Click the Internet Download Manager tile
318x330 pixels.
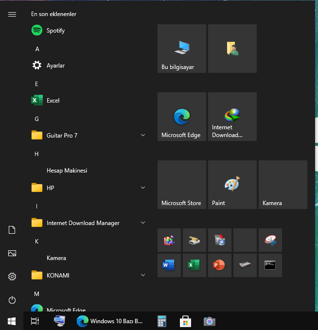coord(232,117)
